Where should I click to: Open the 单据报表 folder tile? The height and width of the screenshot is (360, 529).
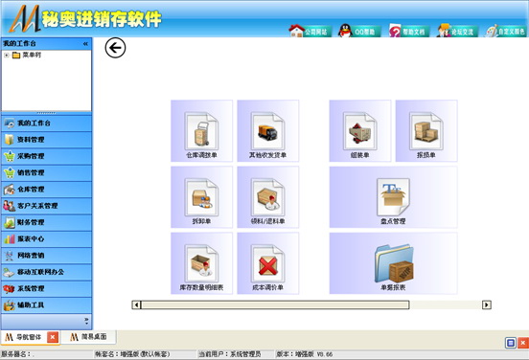[x=393, y=263]
